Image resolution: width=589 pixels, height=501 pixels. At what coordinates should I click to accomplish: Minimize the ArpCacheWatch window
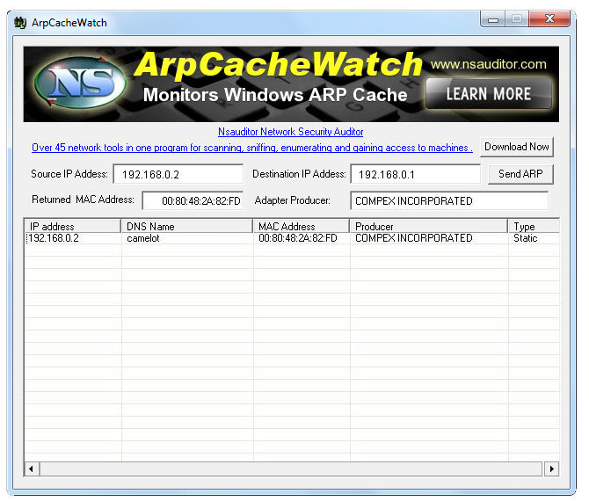click(493, 19)
